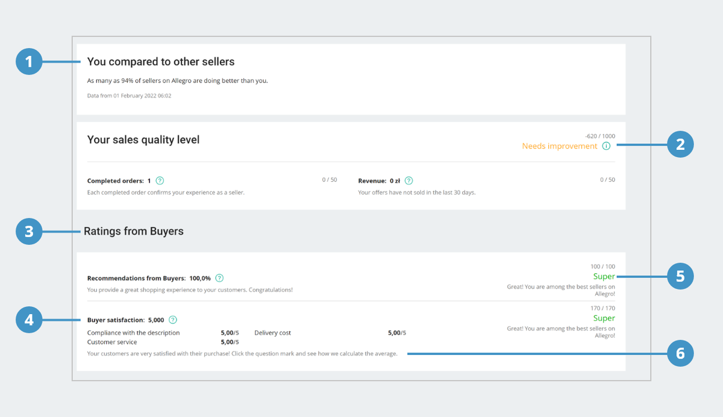The height and width of the screenshot is (417, 723).
Task: Click "Data from 01 February 2022 06:02"
Action: tap(129, 96)
